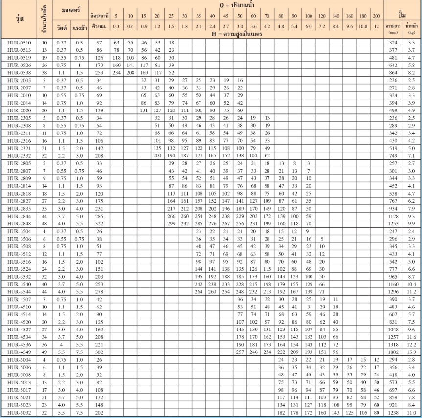This screenshot has height=418, width=422.
Task: Click the แรงม้า sub-header
Action: pyautogui.click(x=79, y=28)
